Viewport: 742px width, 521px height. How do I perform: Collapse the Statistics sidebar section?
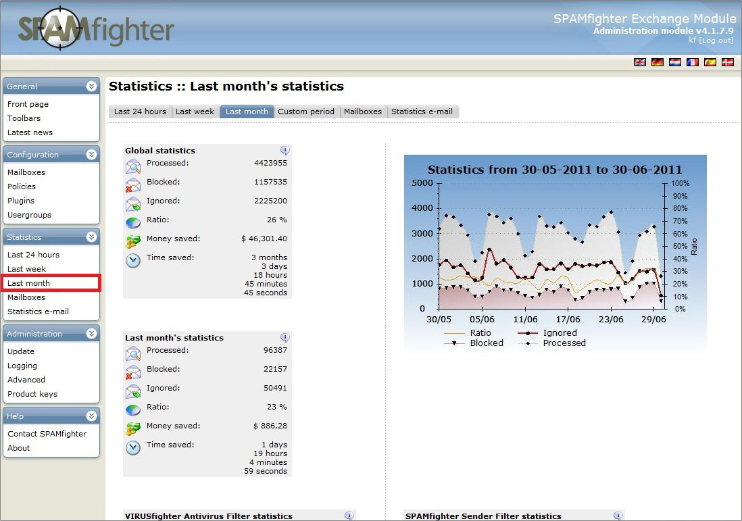coord(91,237)
